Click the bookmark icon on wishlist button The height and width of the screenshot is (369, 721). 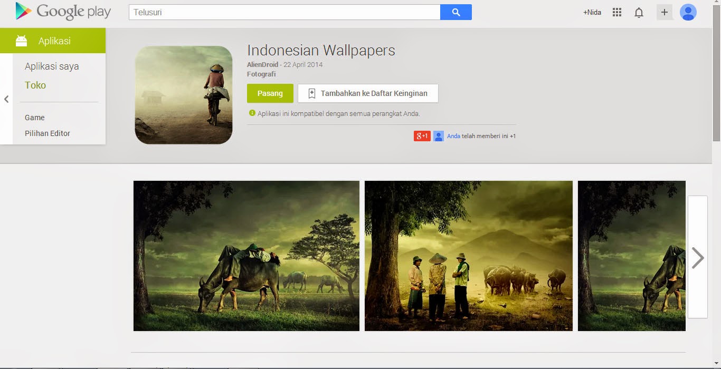312,93
